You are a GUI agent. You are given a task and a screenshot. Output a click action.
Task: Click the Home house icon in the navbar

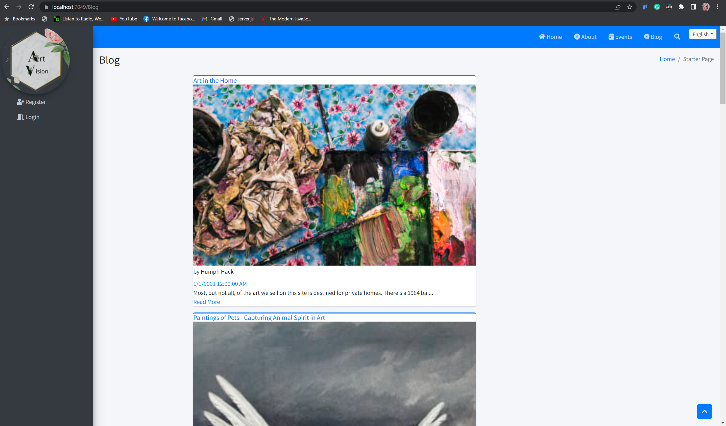pos(542,37)
